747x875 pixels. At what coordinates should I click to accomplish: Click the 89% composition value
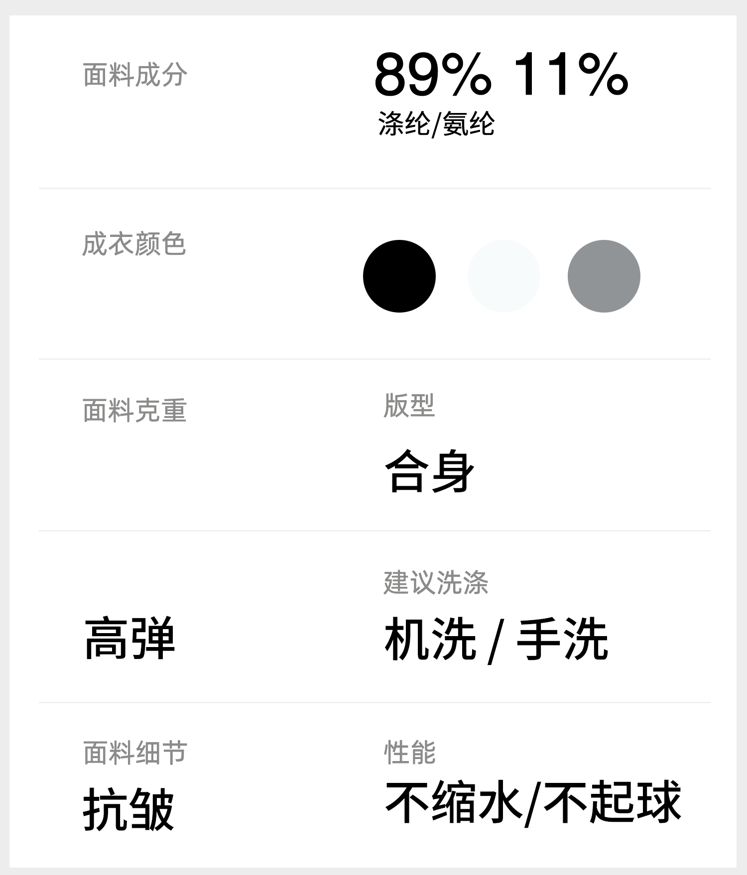(x=433, y=75)
